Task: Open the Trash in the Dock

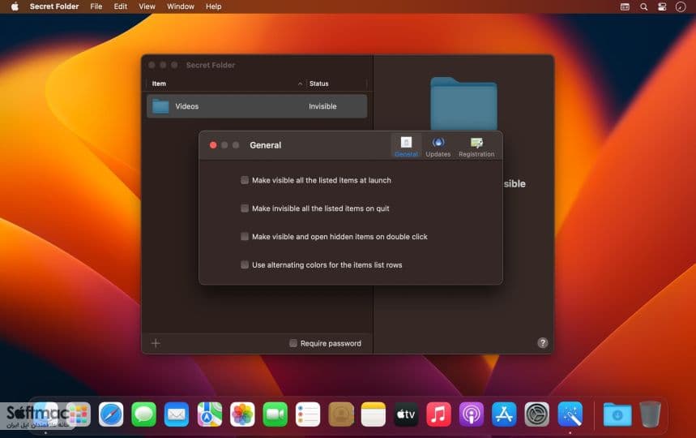Action: click(651, 414)
